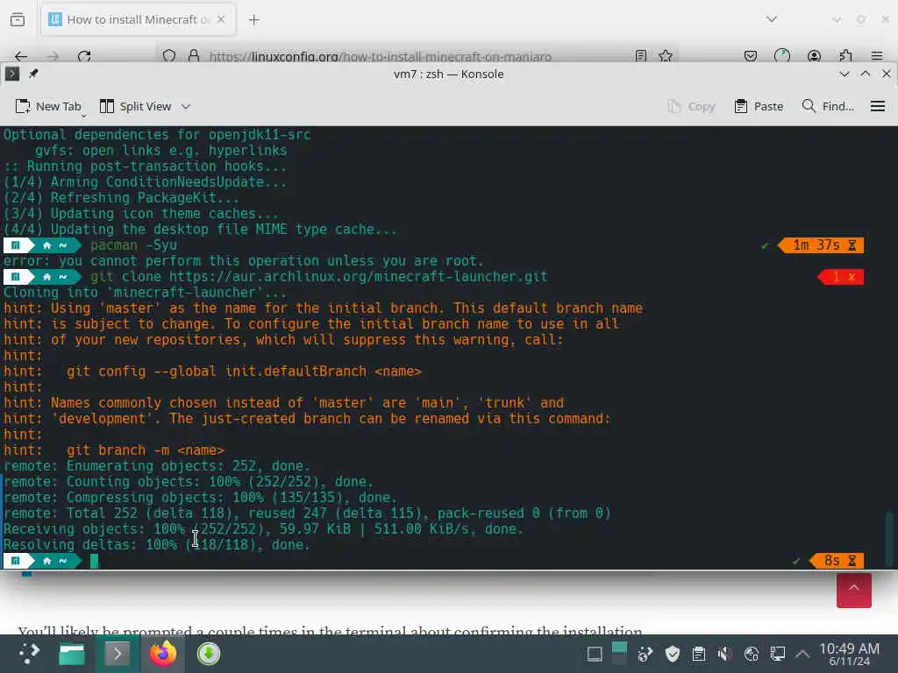Click the red scroll-to-top button on webpage
898x673 pixels.
(x=853, y=590)
